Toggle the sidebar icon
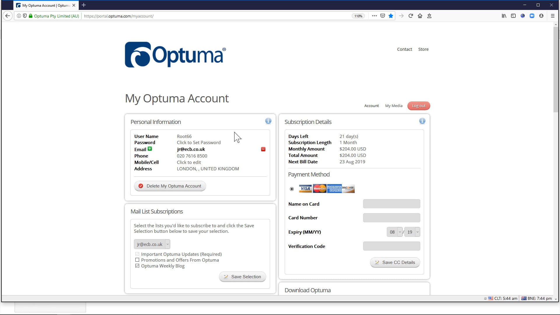Screen dimensions: 560x315 pos(513,16)
